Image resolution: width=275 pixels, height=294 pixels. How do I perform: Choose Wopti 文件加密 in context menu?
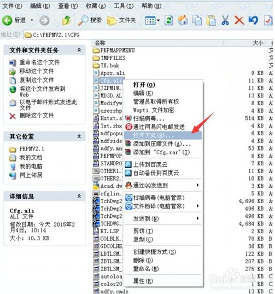tap(163, 110)
